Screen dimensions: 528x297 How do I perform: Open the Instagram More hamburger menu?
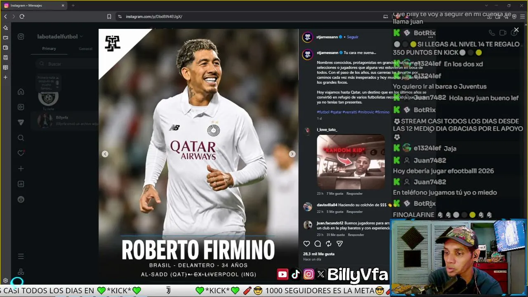(x=21, y=256)
